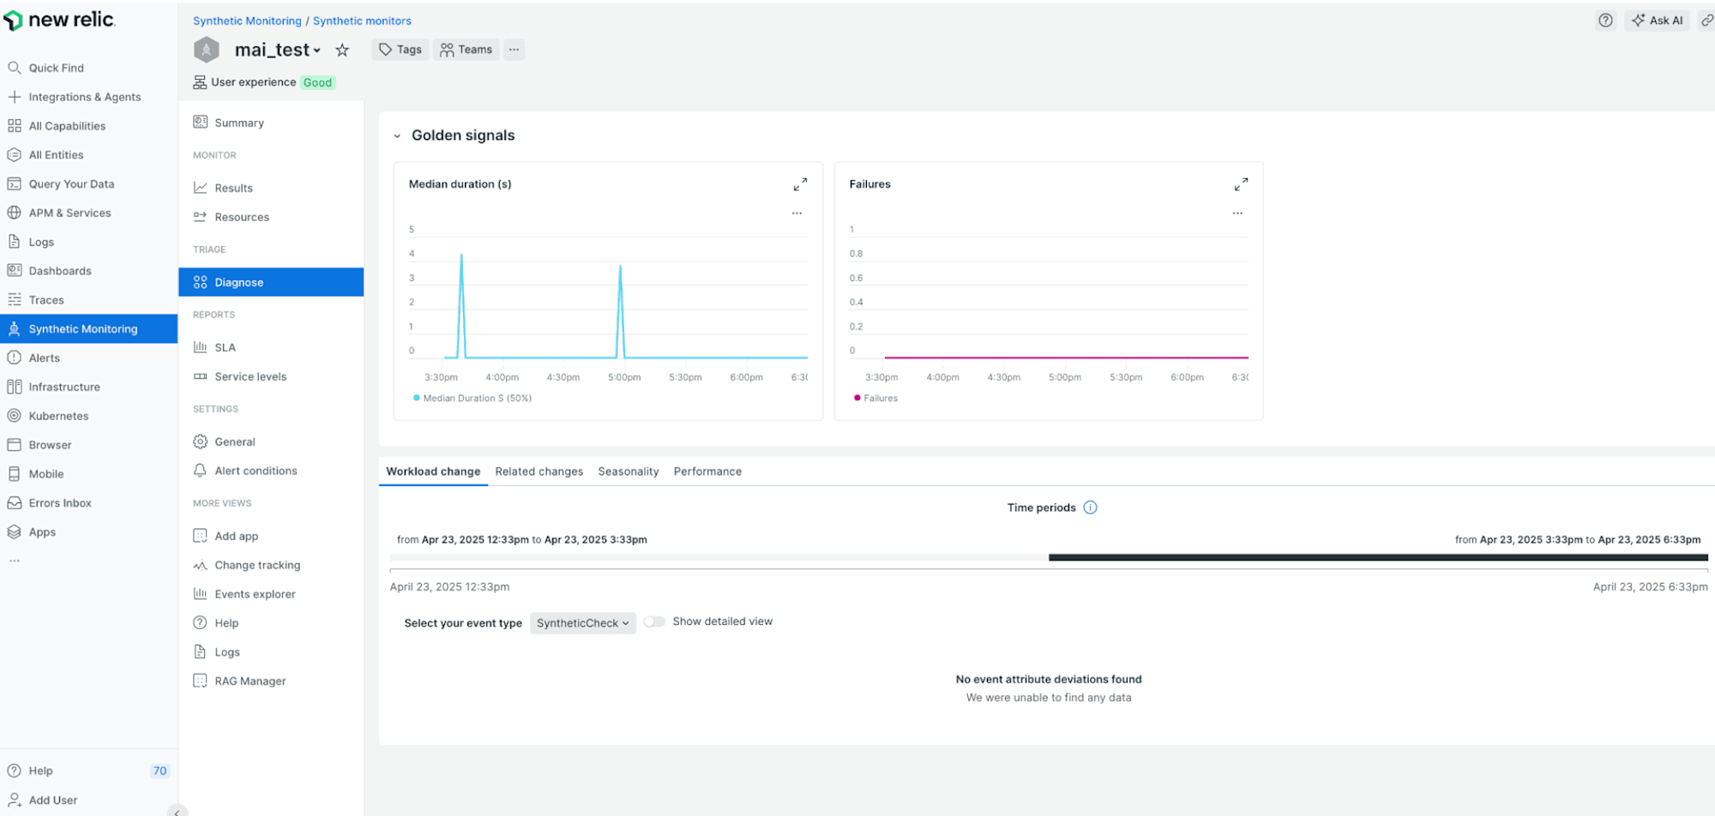This screenshot has height=816, width=1715.
Task: Switch to Performance tab
Action: click(x=707, y=471)
